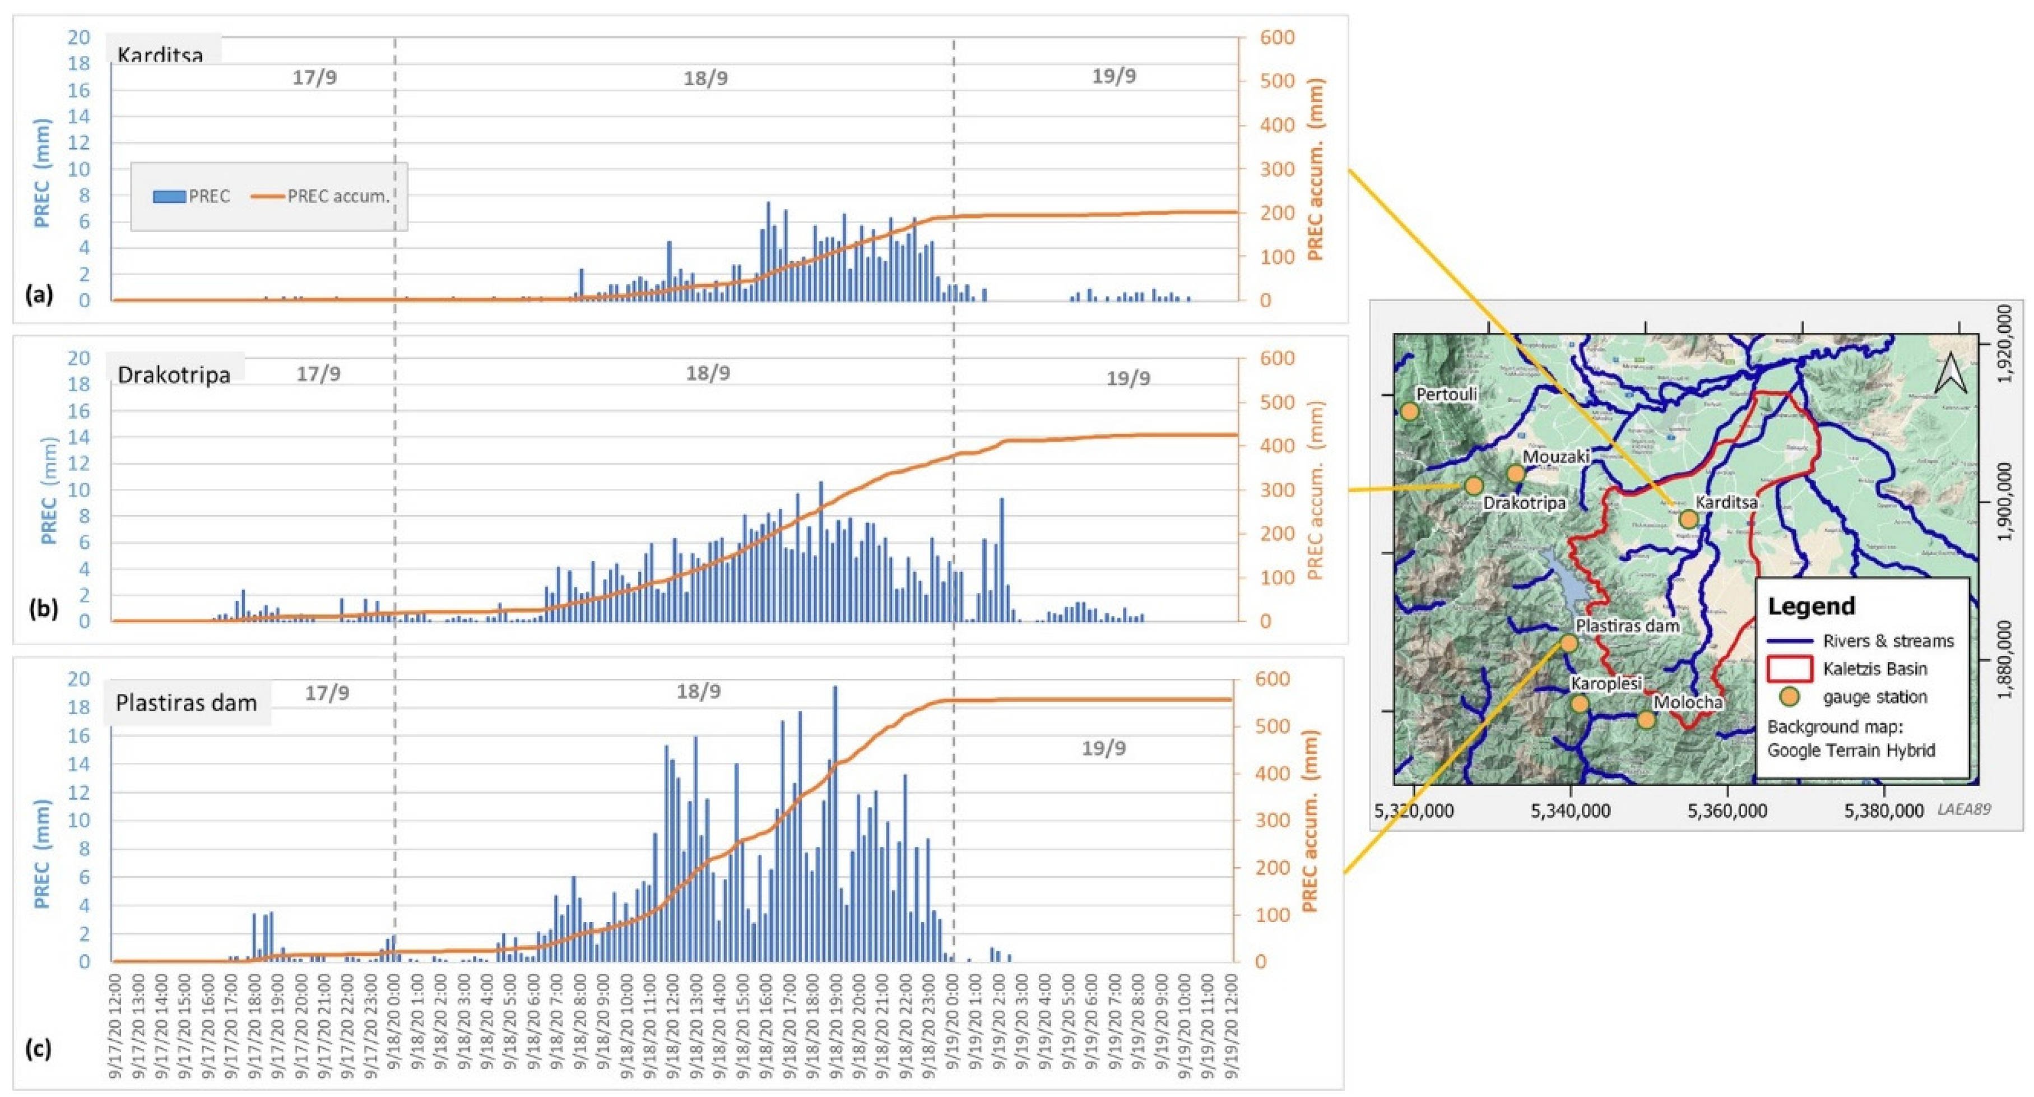2034x1097 pixels.
Task: Click the orange PREC accum. line sample
Action: 268,197
